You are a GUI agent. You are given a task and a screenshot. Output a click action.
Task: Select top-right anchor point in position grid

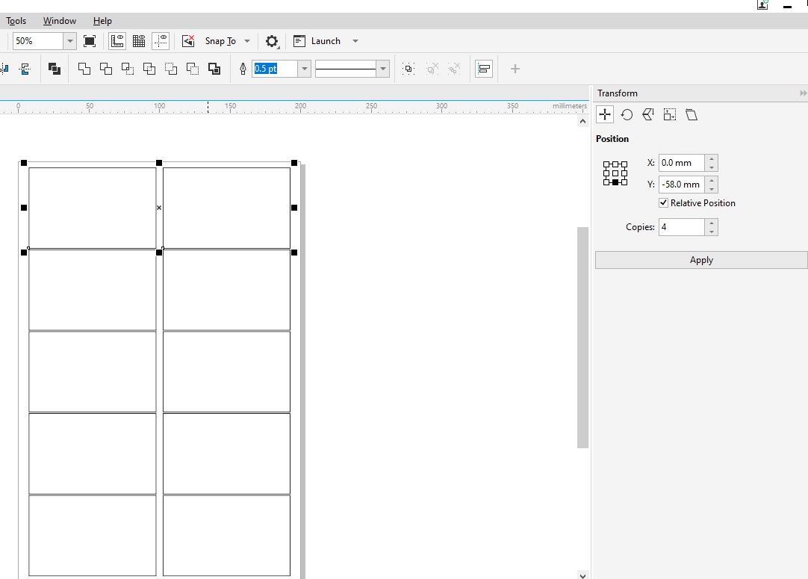pyautogui.click(x=624, y=164)
